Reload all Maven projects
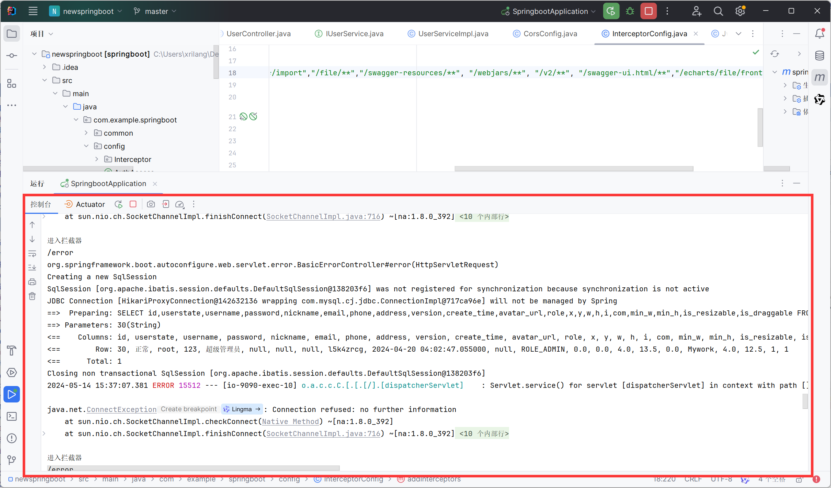Image resolution: width=831 pixels, height=488 pixels. tap(775, 54)
